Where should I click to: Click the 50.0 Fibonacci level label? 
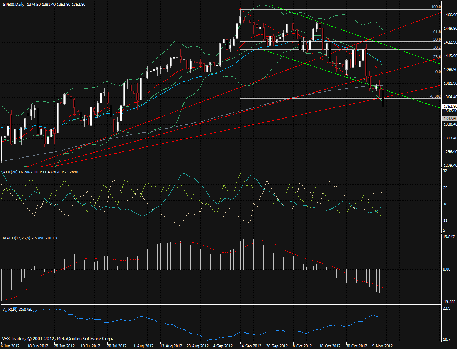pyautogui.click(x=436, y=39)
